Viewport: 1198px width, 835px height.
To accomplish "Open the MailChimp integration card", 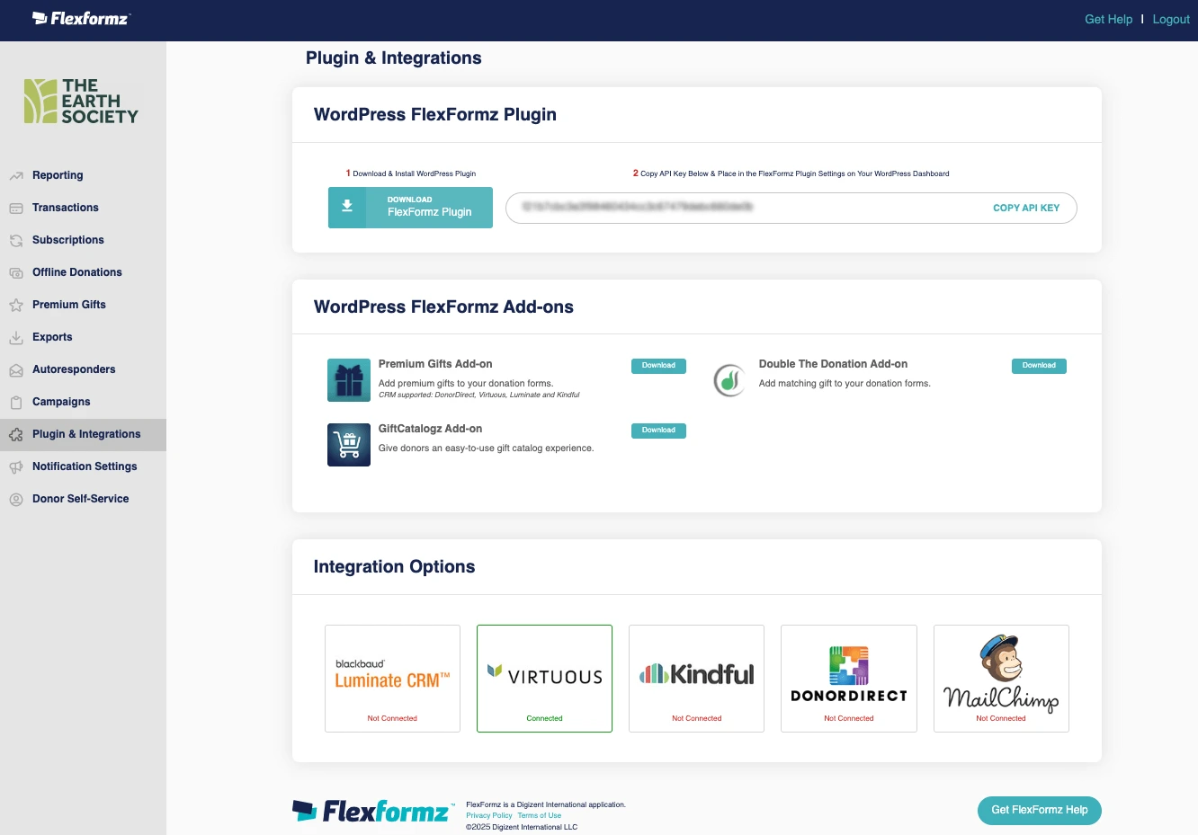I will click(1001, 679).
